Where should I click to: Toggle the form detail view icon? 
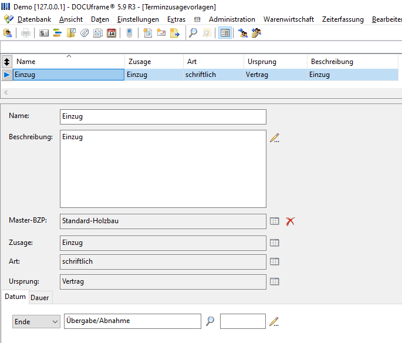225,33
